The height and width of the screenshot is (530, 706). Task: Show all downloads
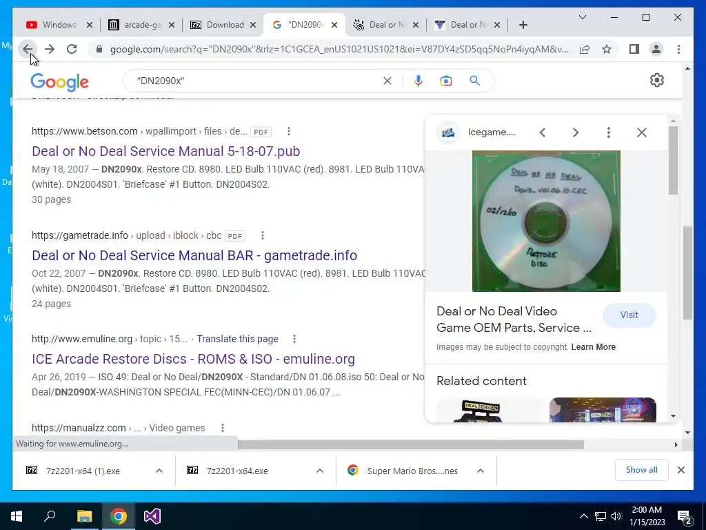[x=642, y=470]
